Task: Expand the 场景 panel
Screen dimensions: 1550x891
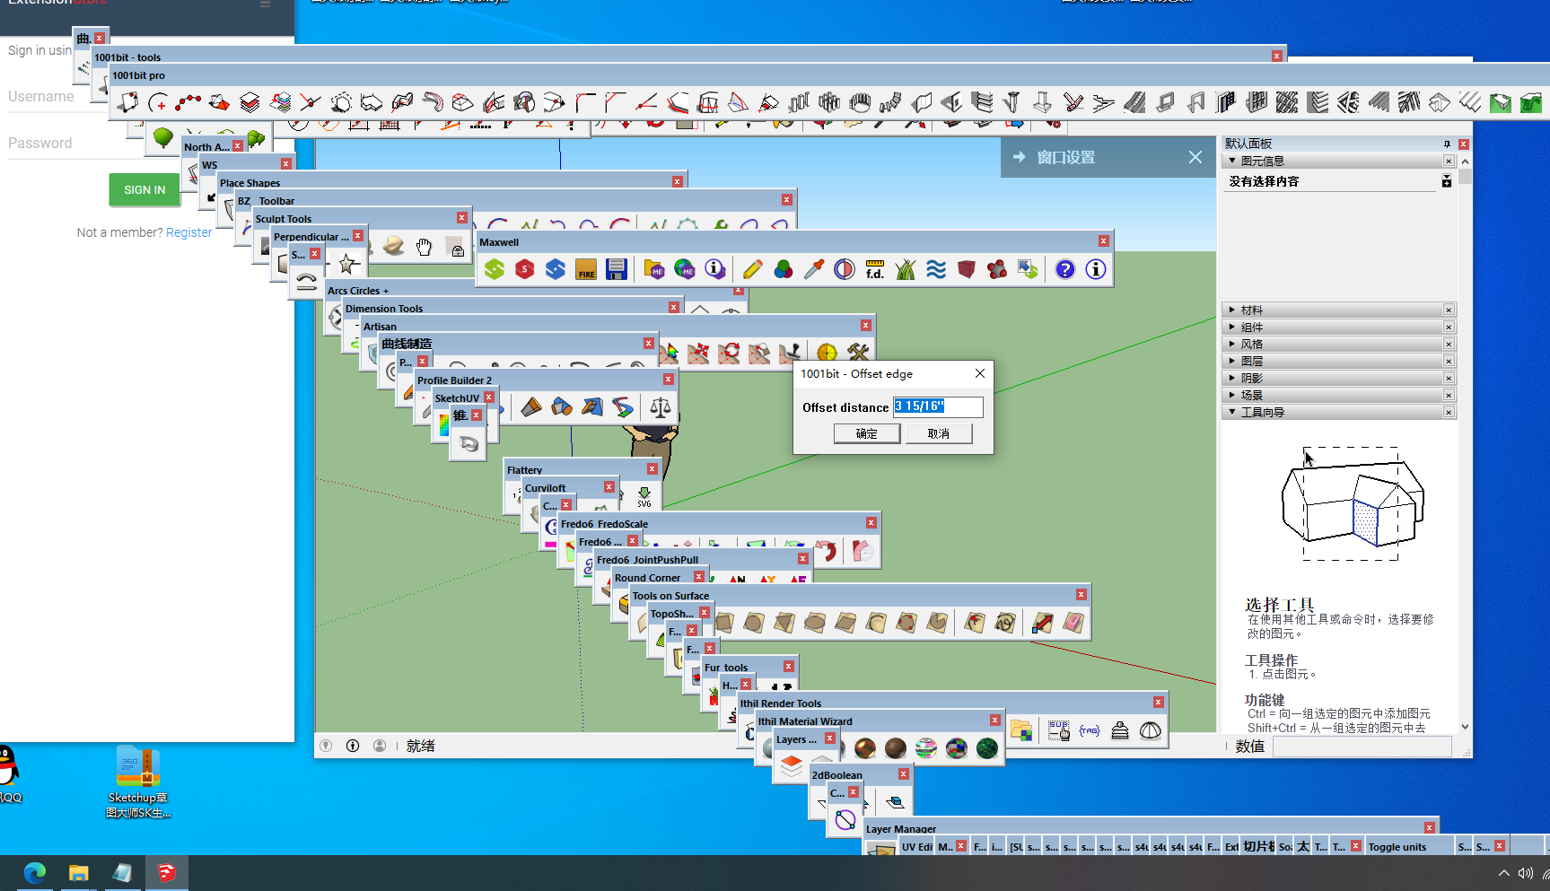Action: (1232, 395)
